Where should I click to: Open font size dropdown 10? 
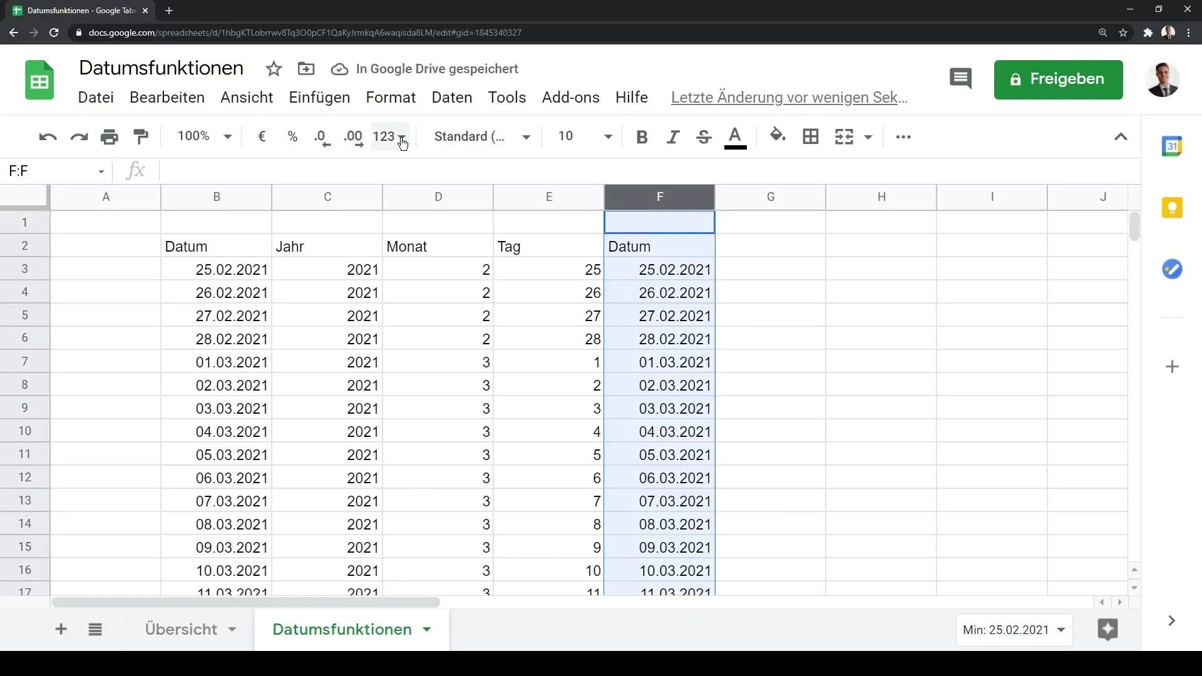point(585,136)
